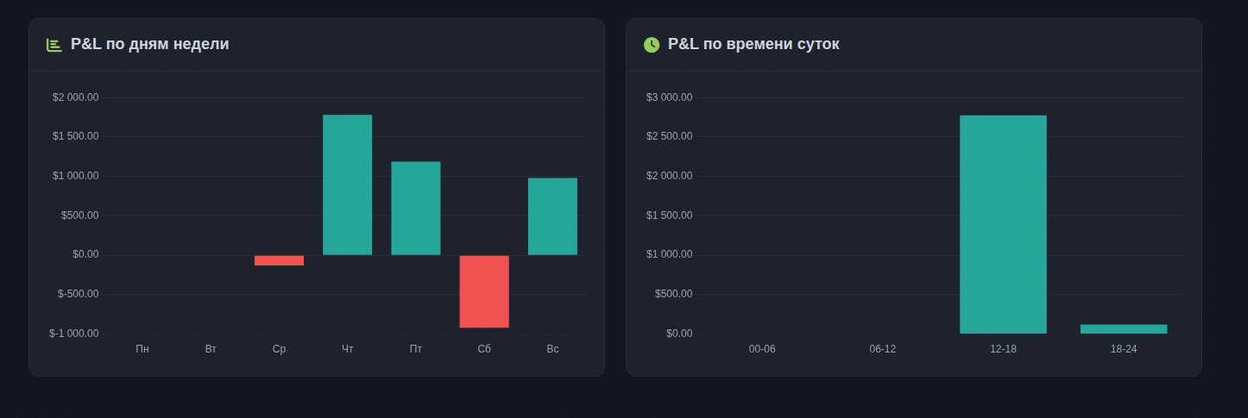This screenshot has height=418, width=1248.
Task: Click the 12-18 time axis label
Action: (1003, 349)
